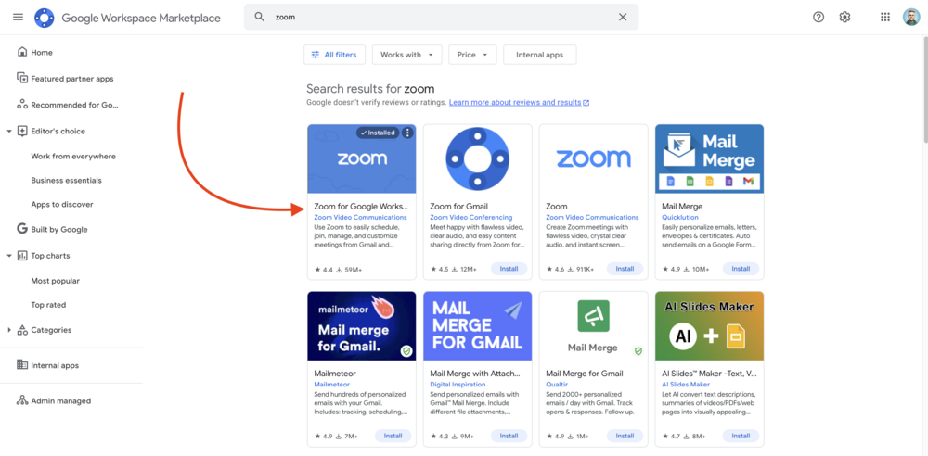The image size is (928, 456).
Task: Filter by Internal apps chip
Action: [540, 55]
